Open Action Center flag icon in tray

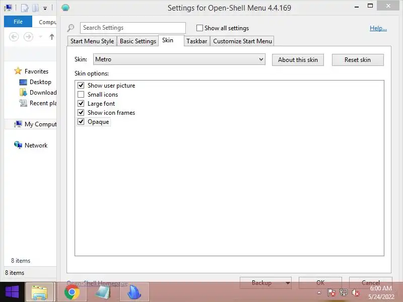click(331, 292)
